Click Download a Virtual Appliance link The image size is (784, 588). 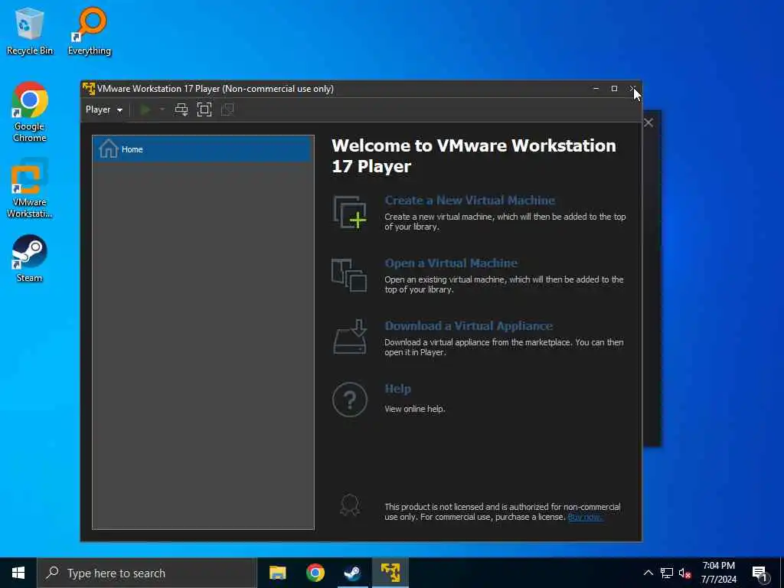469,325
